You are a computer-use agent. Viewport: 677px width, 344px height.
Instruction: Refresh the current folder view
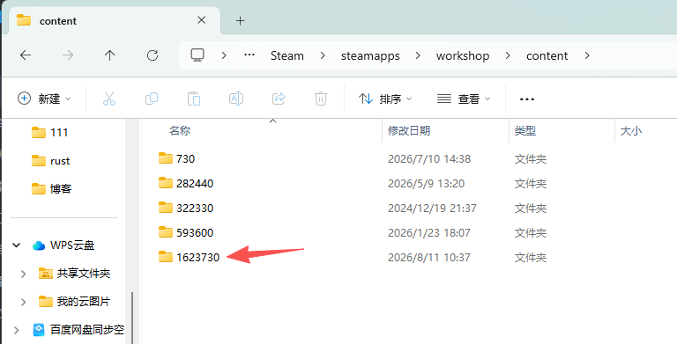coord(153,55)
